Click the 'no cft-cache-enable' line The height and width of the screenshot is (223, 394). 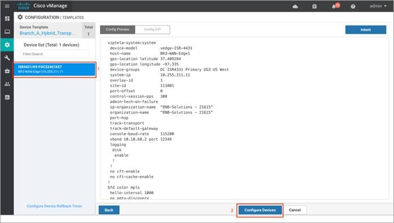(x=132, y=177)
